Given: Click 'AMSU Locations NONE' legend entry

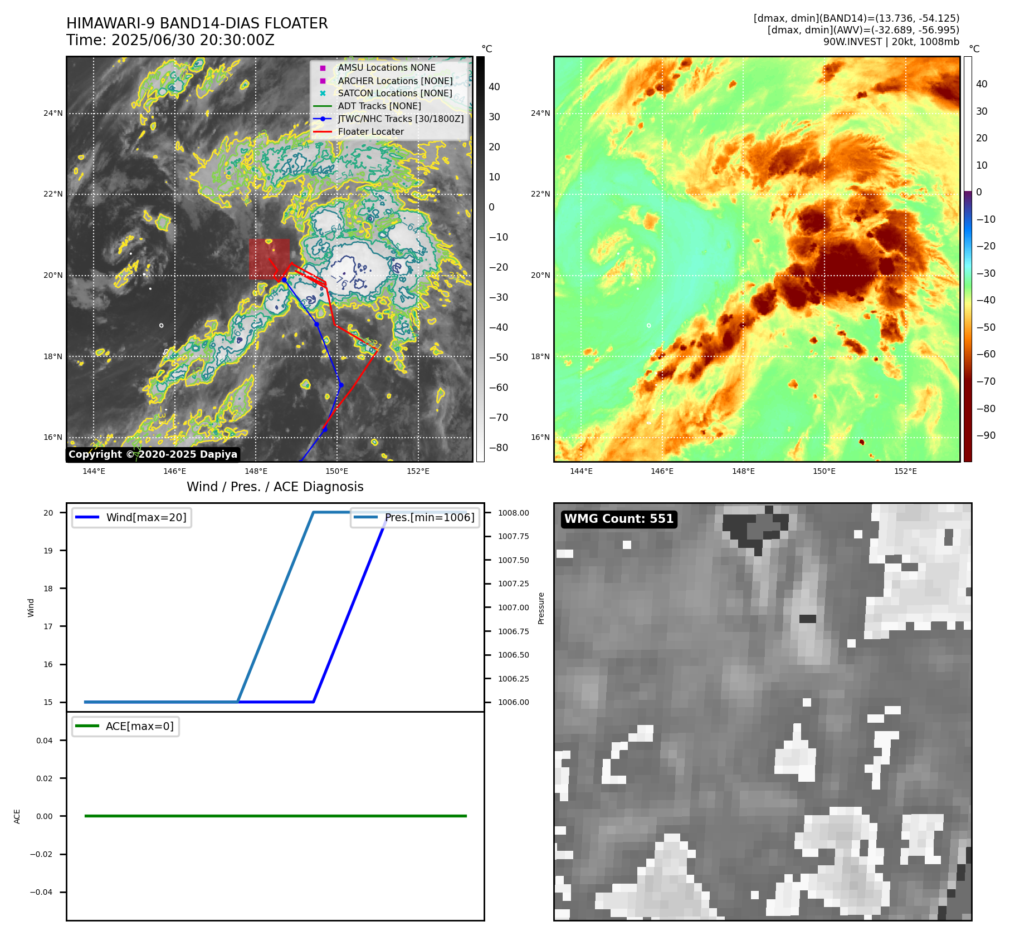Looking at the screenshot, I should point(387,67).
